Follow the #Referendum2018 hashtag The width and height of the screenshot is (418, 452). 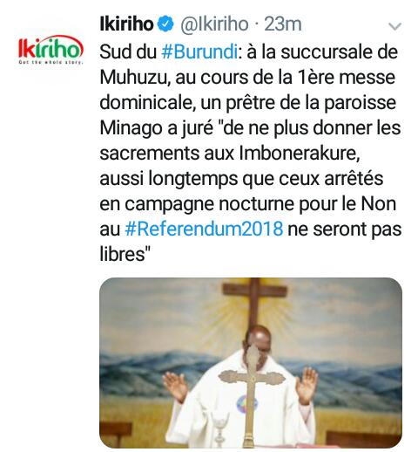pyautogui.click(x=204, y=229)
